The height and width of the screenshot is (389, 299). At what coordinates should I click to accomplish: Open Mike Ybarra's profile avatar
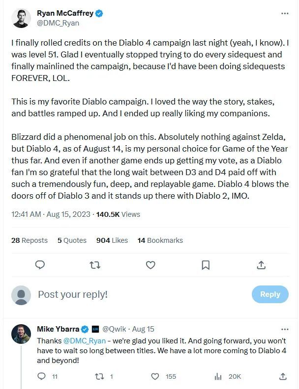tap(21, 334)
